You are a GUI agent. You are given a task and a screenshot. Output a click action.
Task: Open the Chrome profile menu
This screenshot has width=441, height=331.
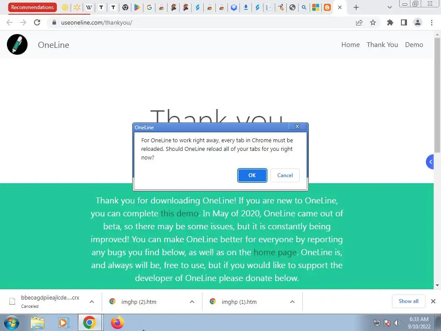click(418, 22)
